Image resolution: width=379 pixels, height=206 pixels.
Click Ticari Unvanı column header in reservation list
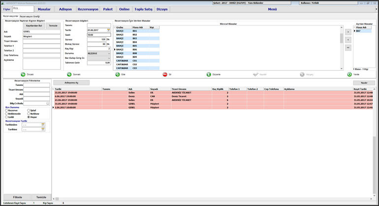(191, 89)
